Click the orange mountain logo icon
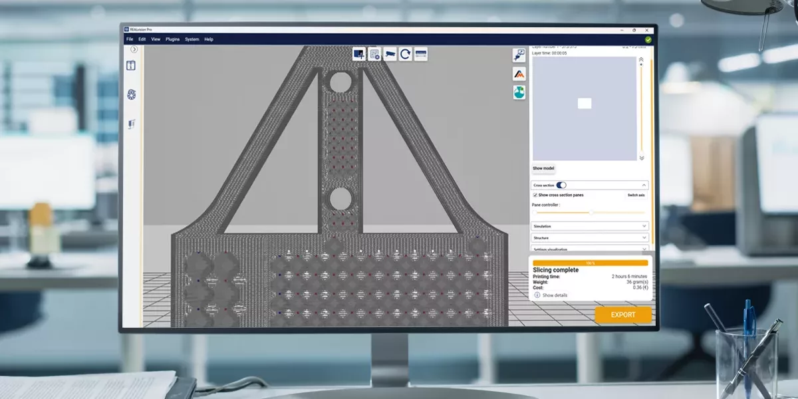The width and height of the screenshot is (798, 399). tap(519, 74)
